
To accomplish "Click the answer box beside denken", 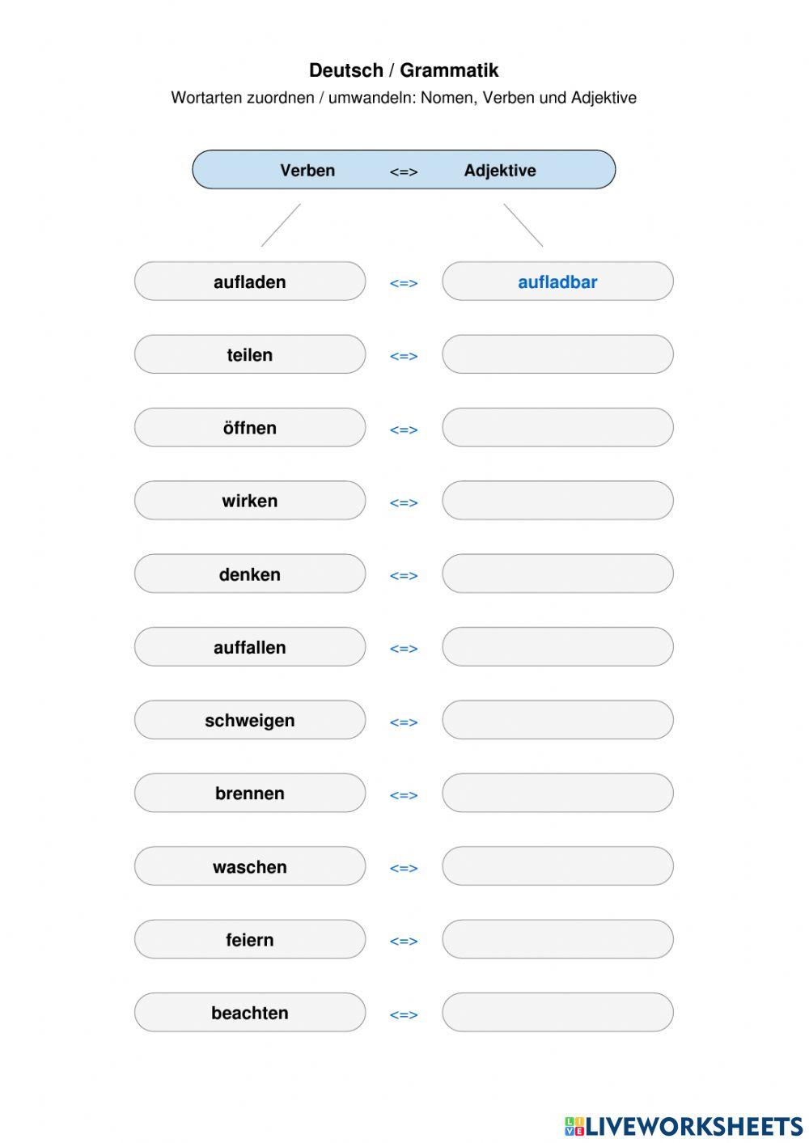I will tap(557, 574).
